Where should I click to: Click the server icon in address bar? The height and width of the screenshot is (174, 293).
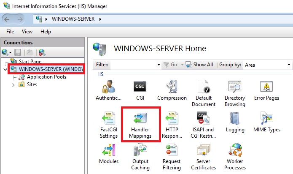click(39, 19)
